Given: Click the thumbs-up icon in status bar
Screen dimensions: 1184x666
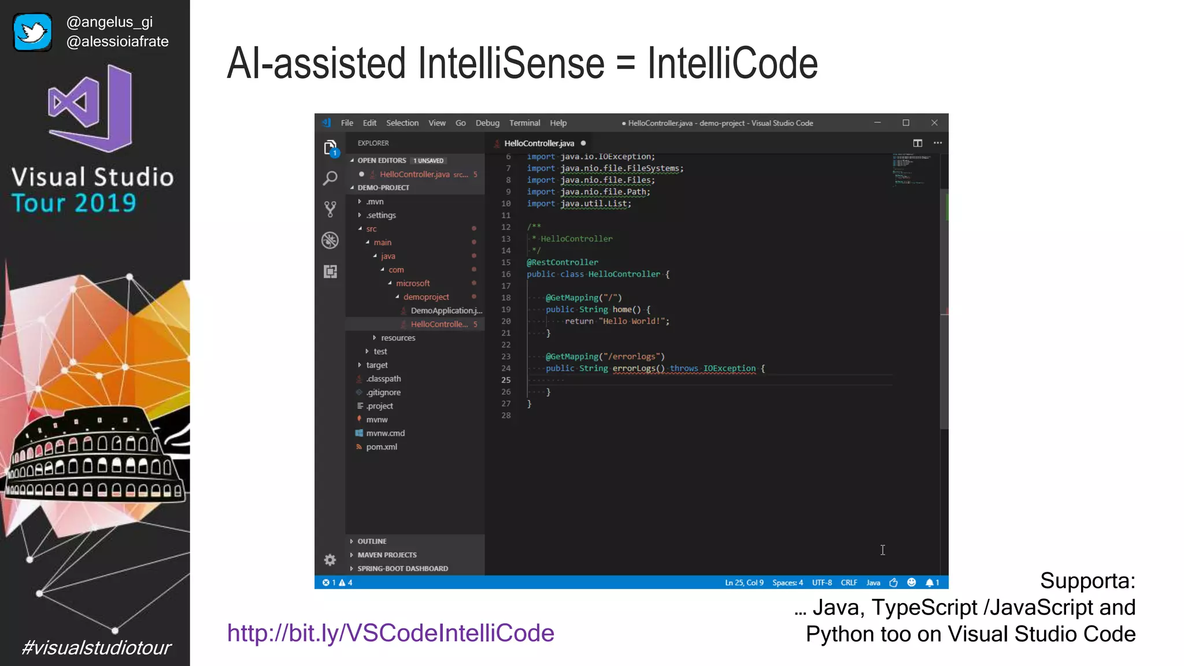Looking at the screenshot, I should (893, 582).
